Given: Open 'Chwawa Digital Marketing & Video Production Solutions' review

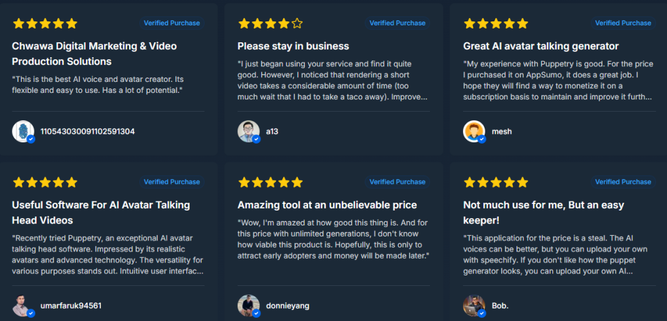Looking at the screenshot, I should click(94, 54).
